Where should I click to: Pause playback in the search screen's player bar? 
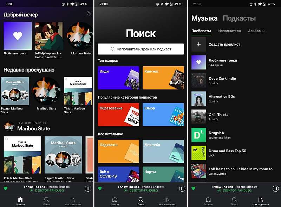click(182, 188)
